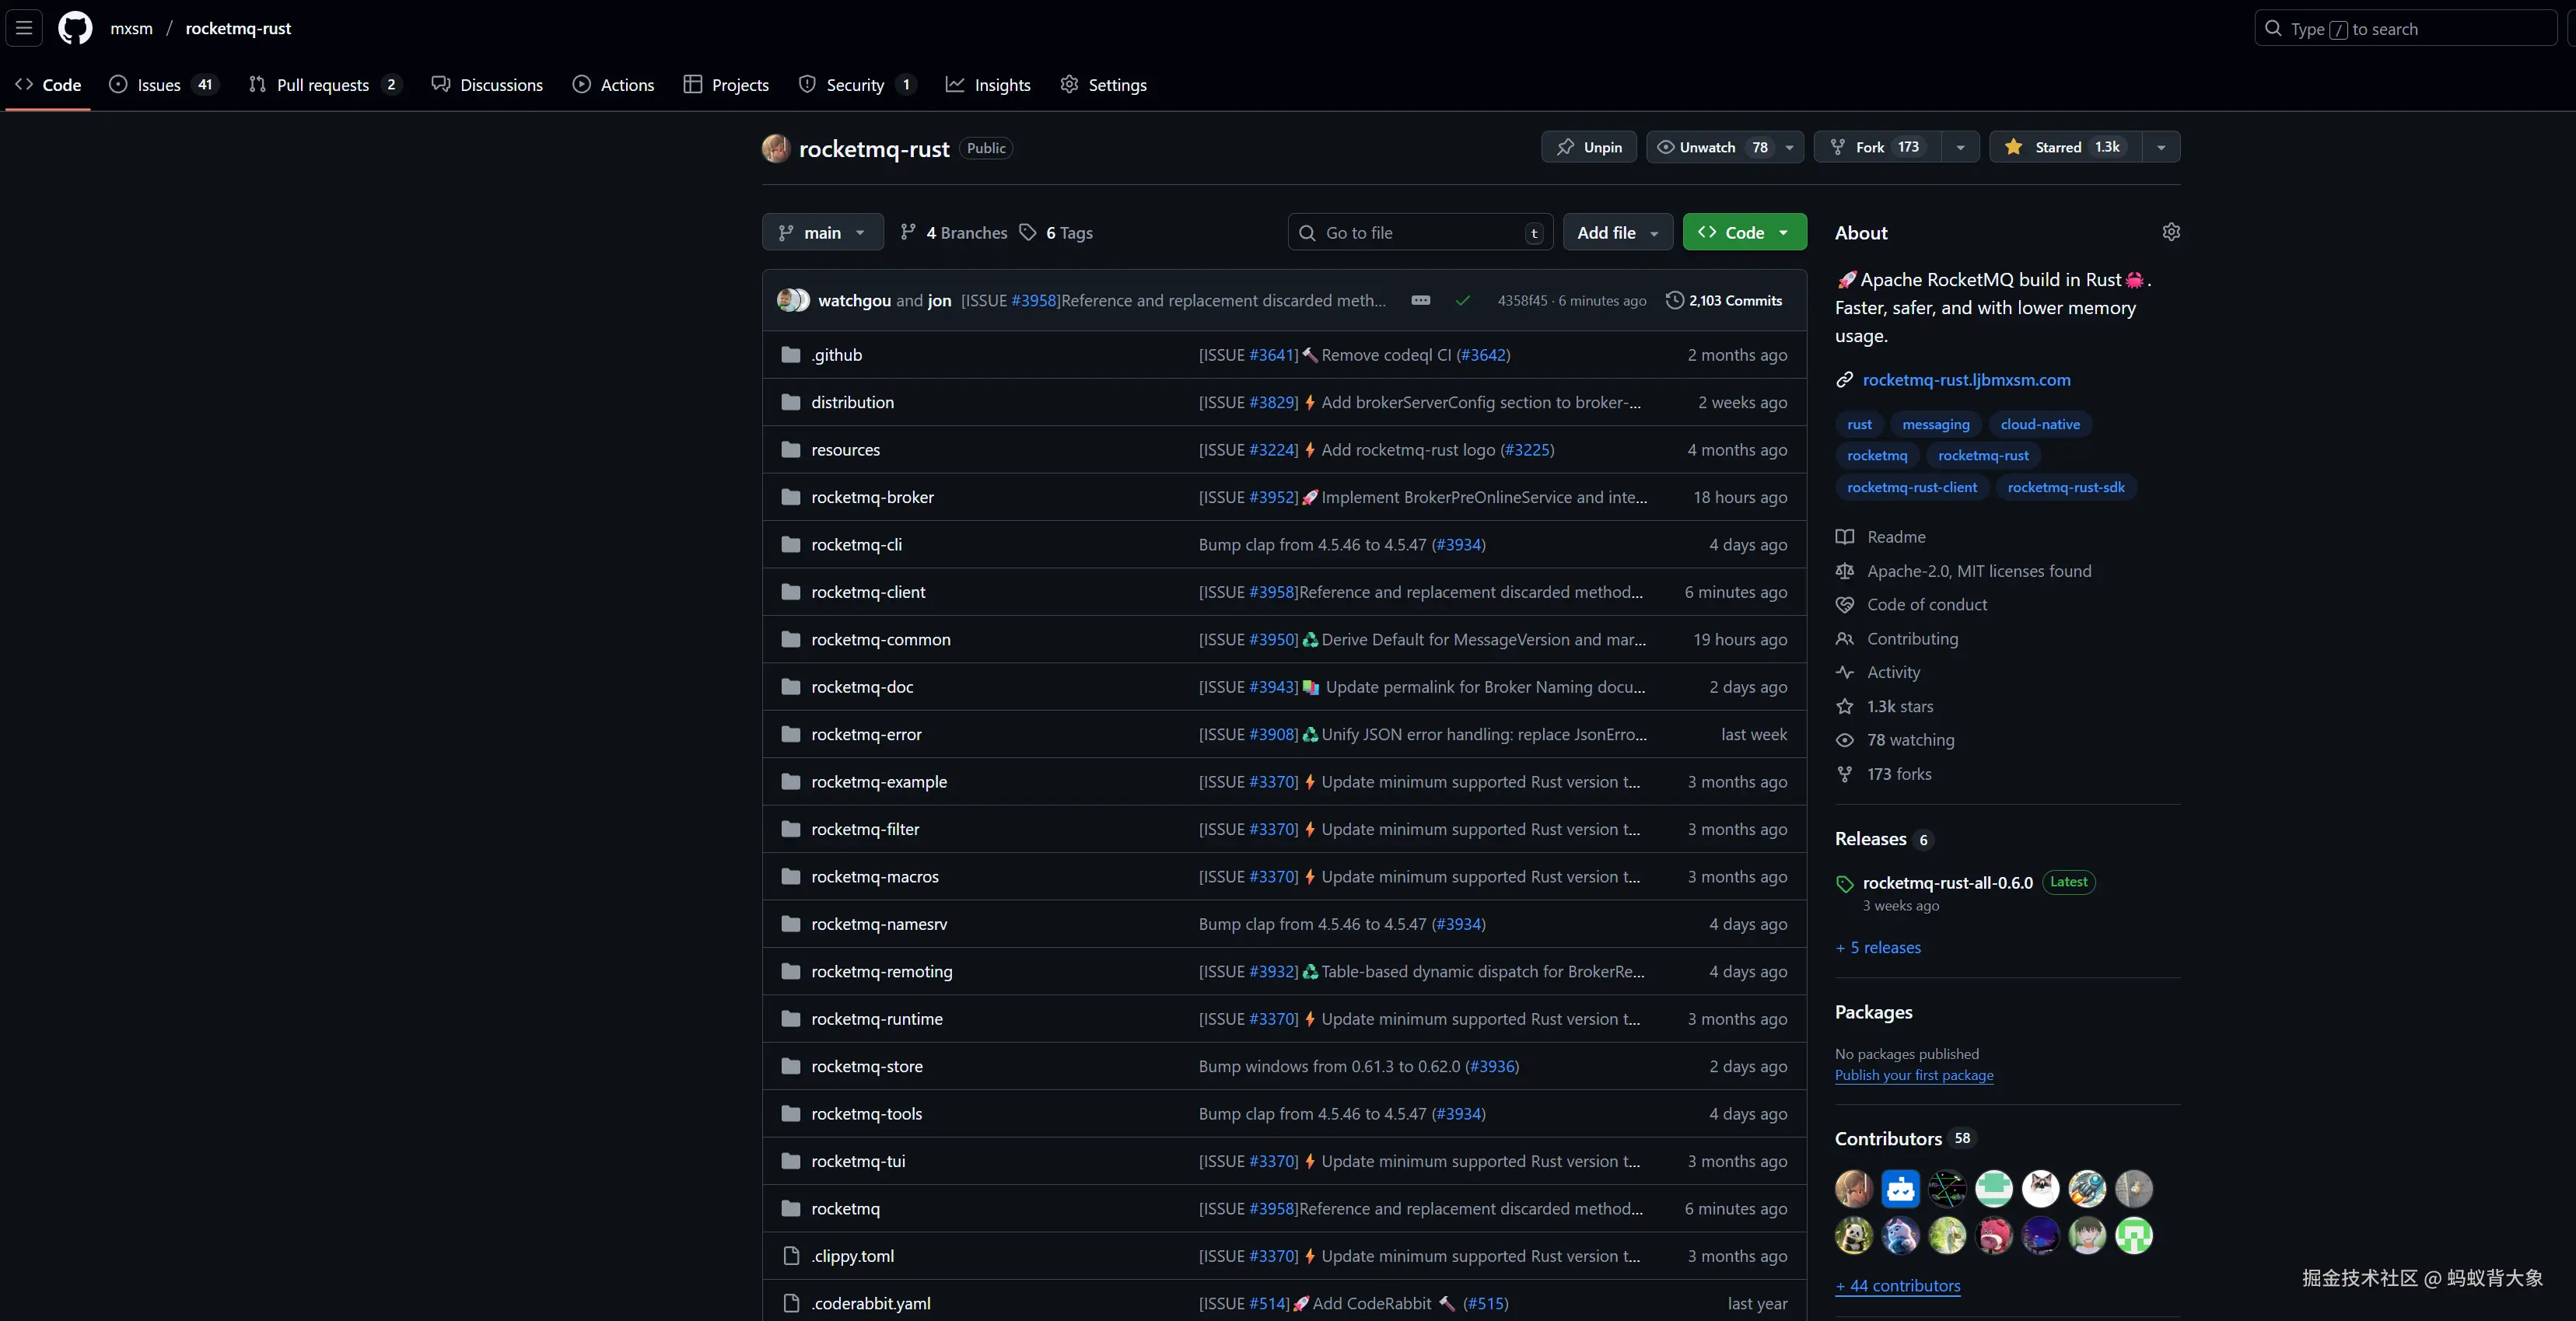Open the rocketmq-rust.ljbmxsm.com website link
The width and height of the screenshot is (2576, 1321).
tap(1966, 380)
